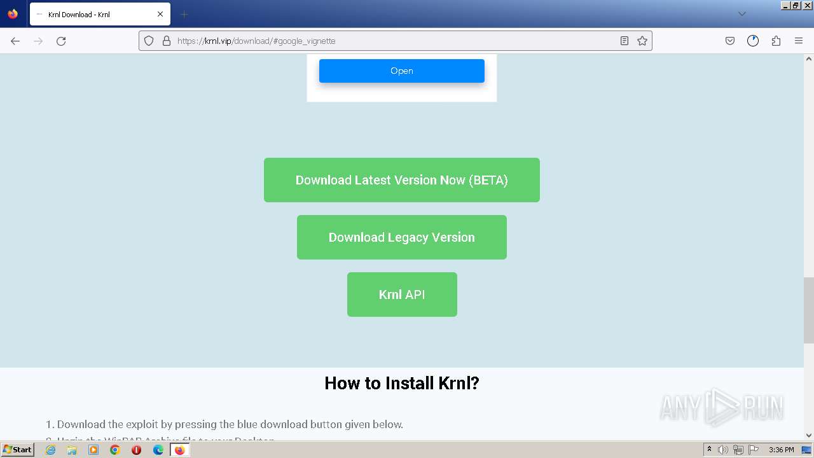
Task: Open File Explorer from taskbar
Action: [72, 450]
